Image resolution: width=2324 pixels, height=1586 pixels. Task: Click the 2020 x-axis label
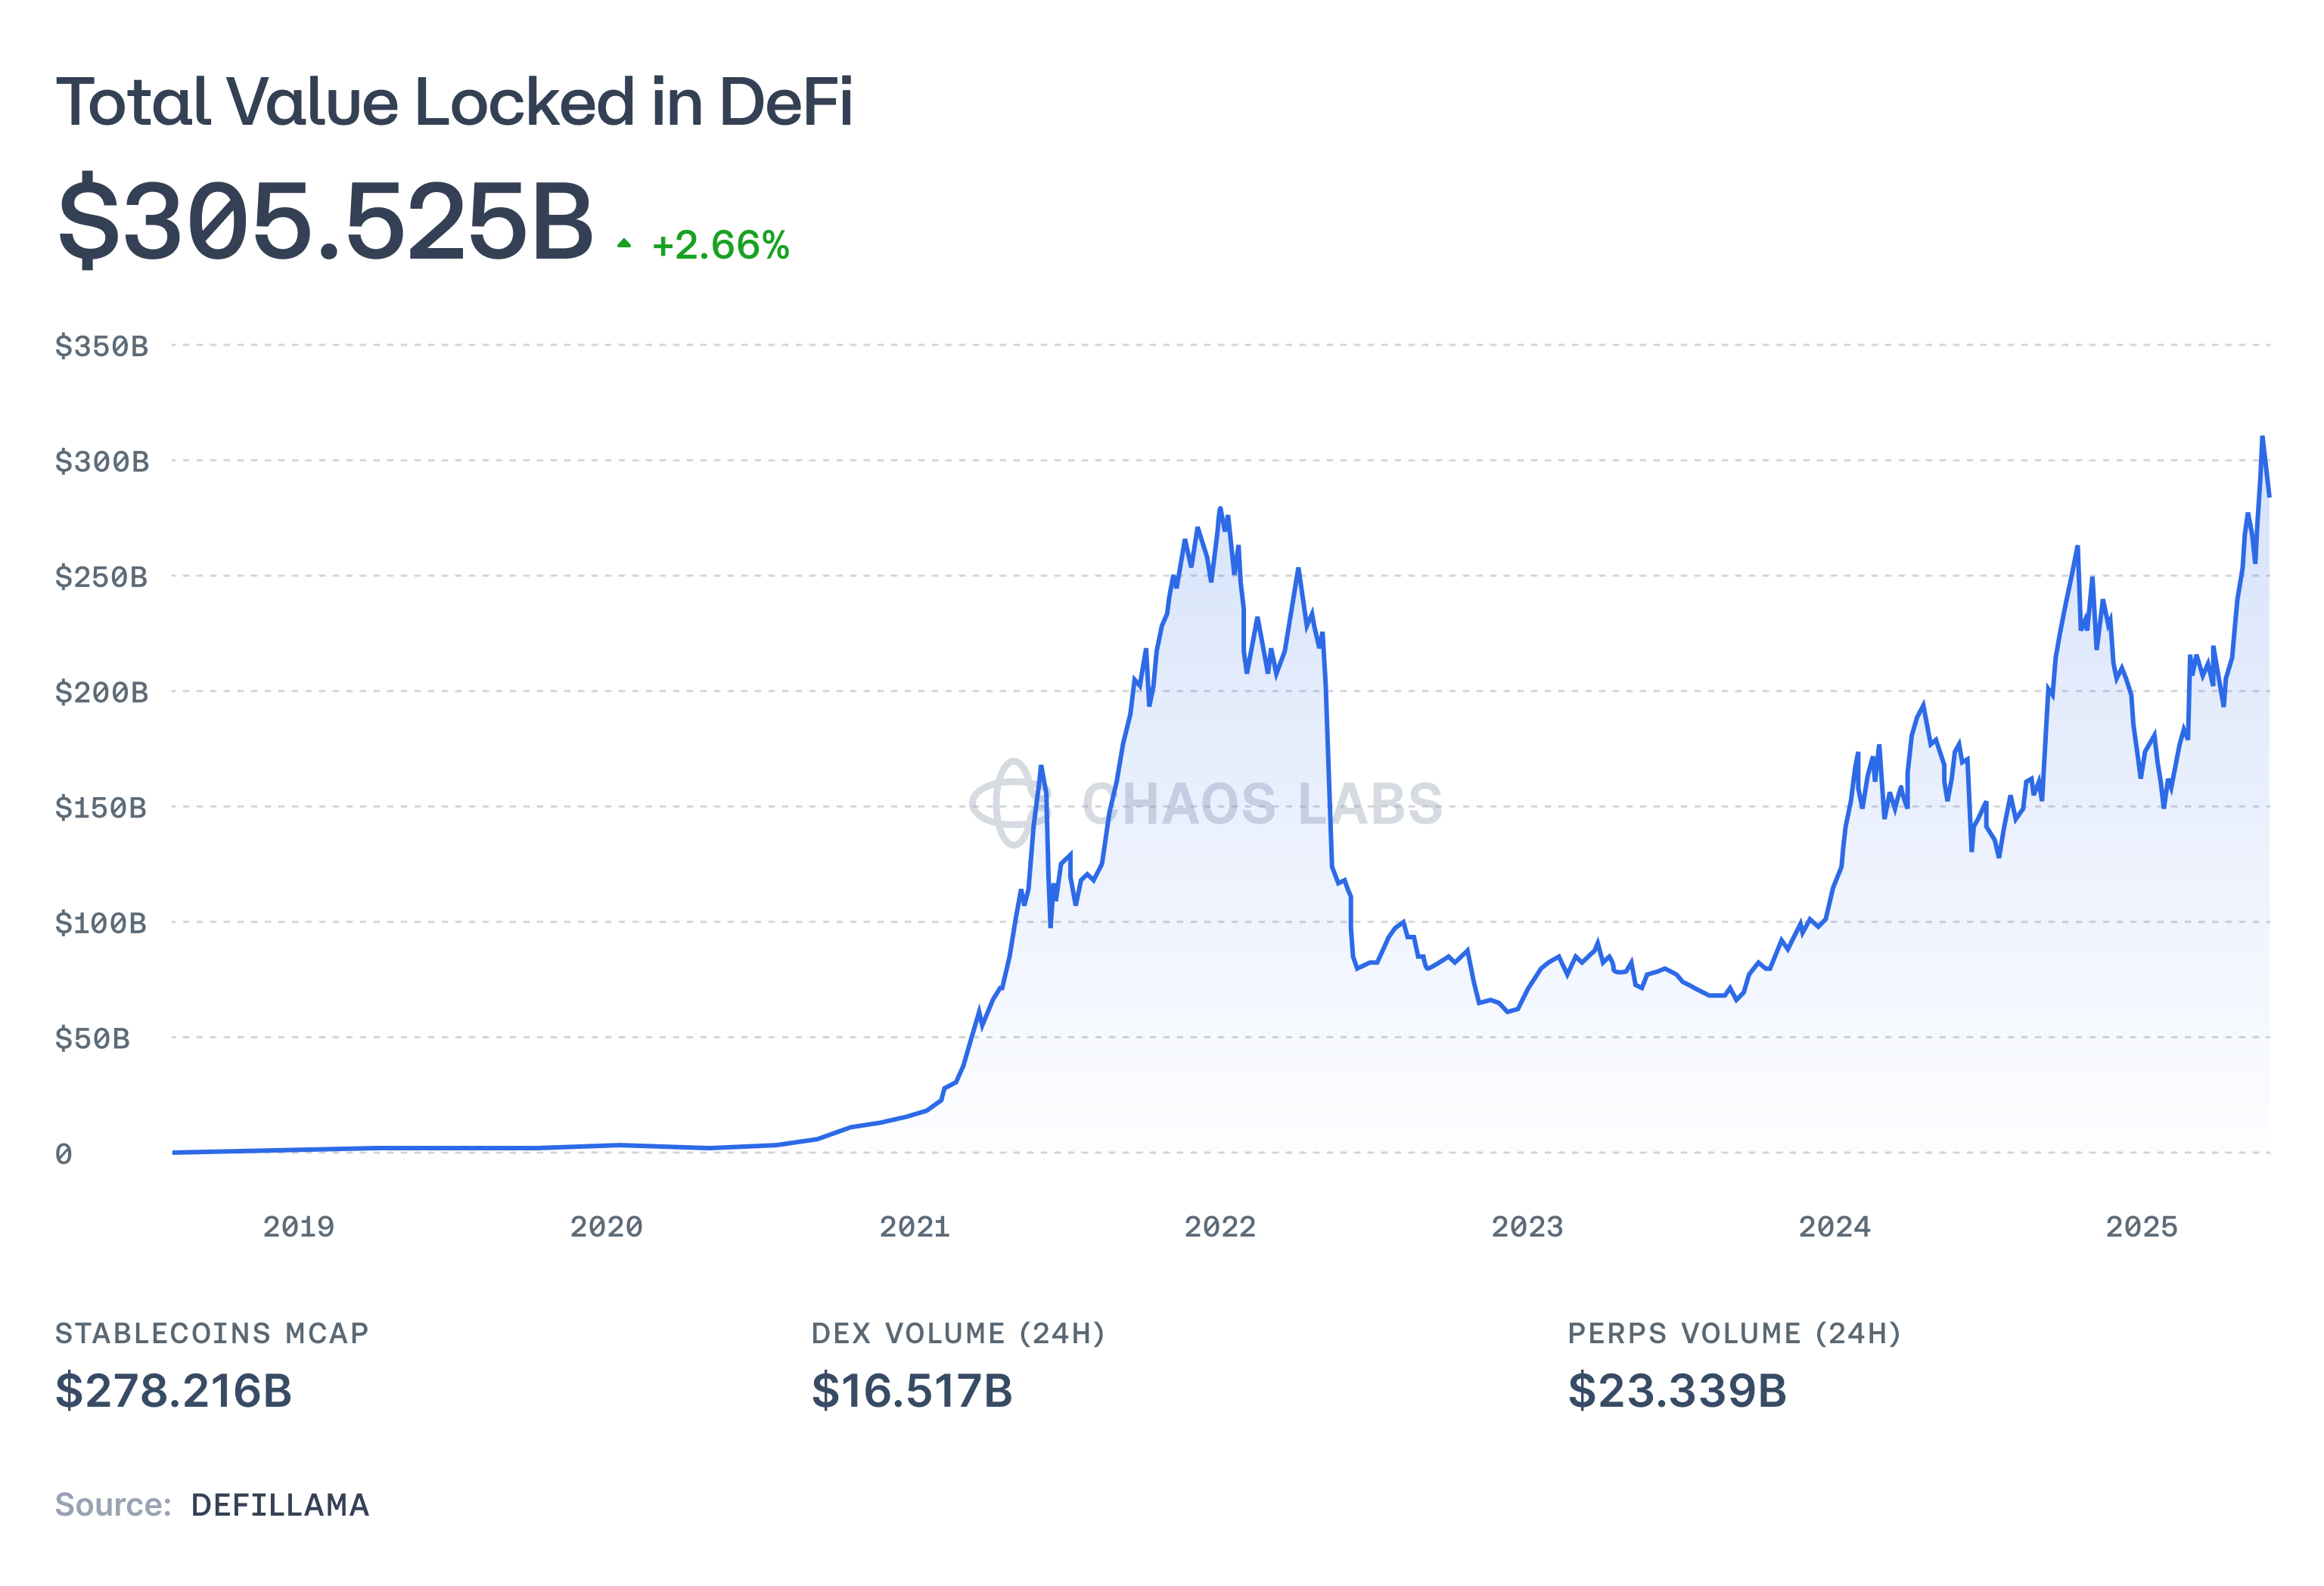[x=606, y=1226]
